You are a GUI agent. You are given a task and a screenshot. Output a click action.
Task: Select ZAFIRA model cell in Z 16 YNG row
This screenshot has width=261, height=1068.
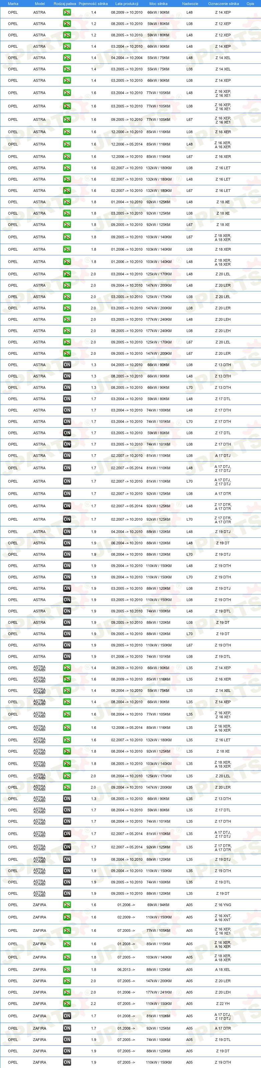(40, 905)
